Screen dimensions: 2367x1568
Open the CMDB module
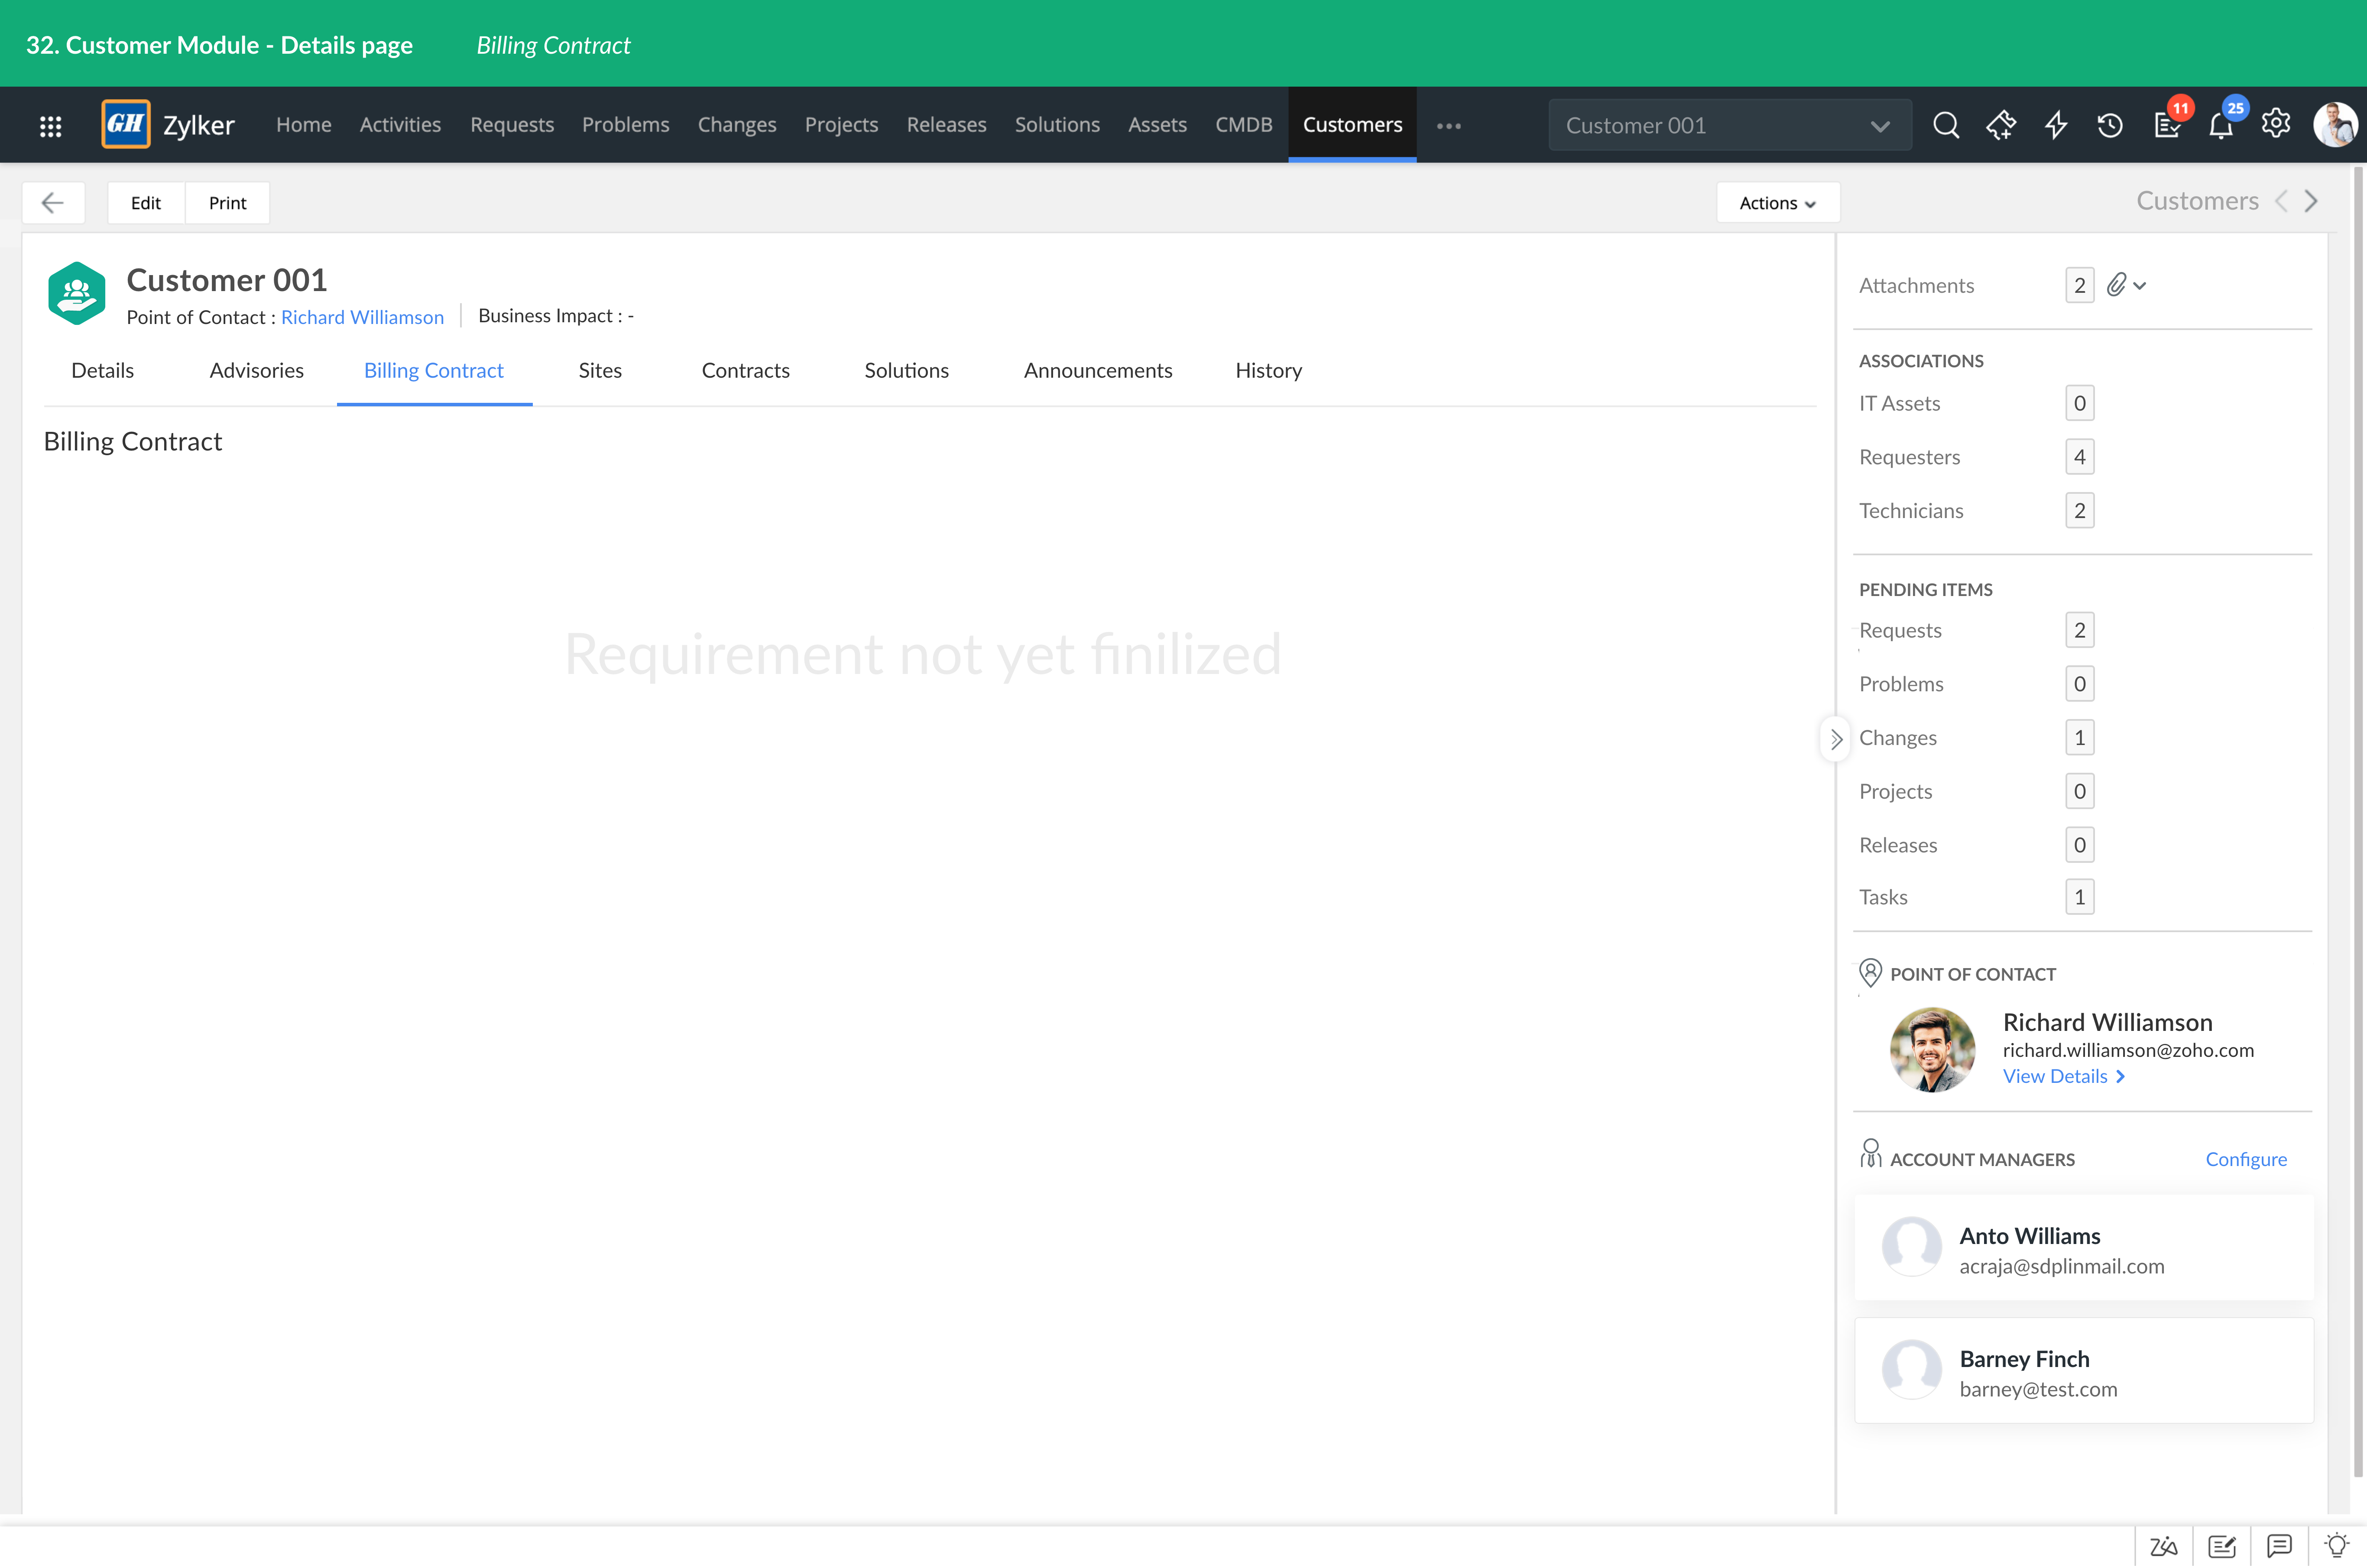click(x=1244, y=125)
